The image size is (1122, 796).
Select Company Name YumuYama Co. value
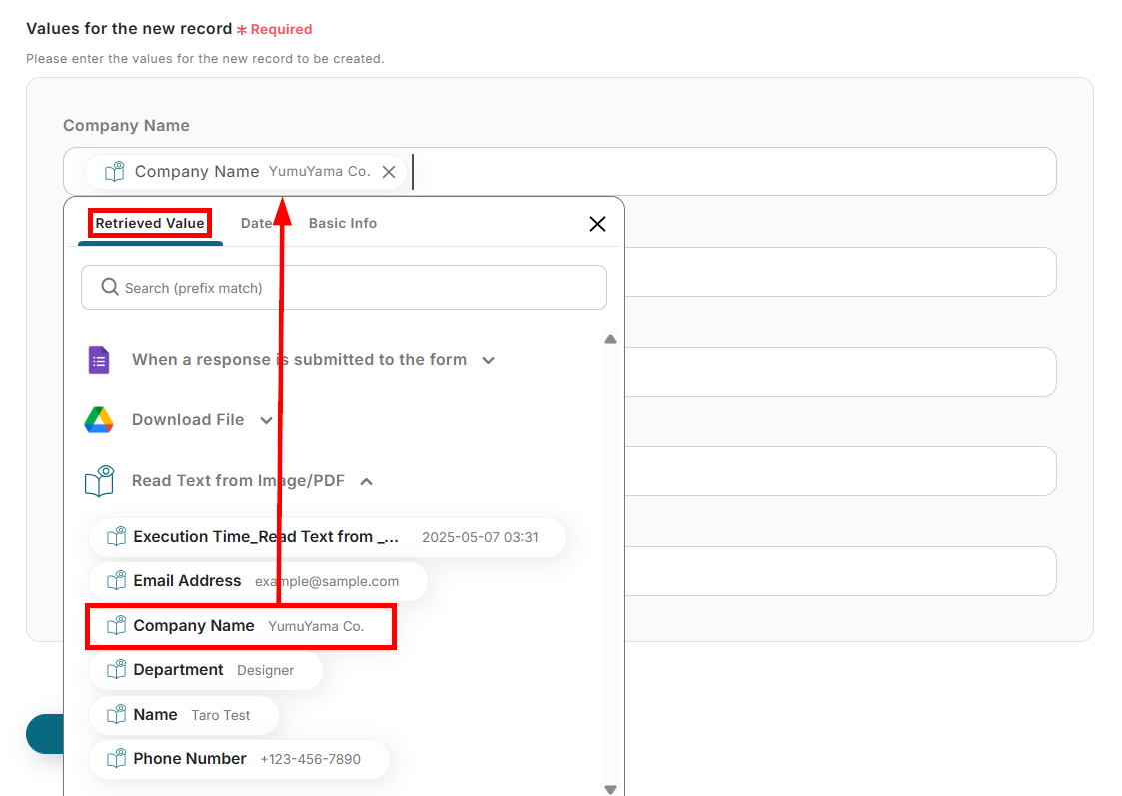tap(240, 626)
